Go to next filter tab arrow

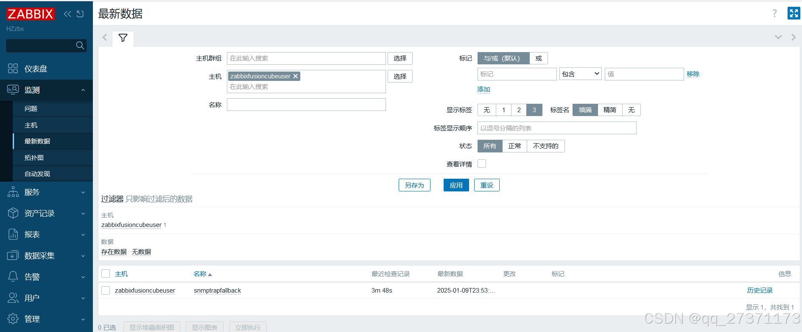pyautogui.click(x=793, y=37)
